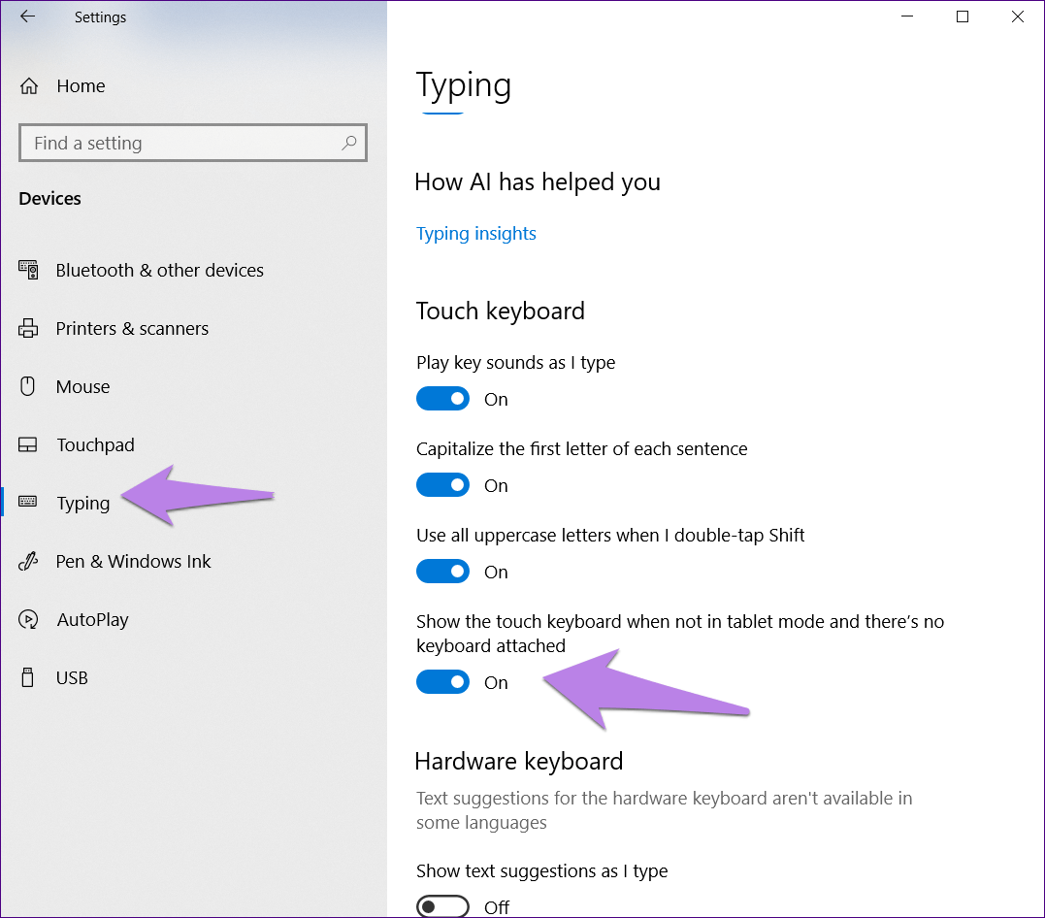Viewport: 1045px width, 918px height.
Task: Click the USB drive icon
Action: coord(28,677)
